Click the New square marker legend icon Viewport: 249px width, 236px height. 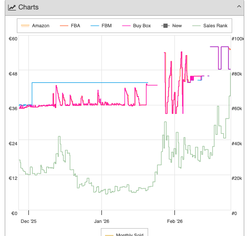coord(165,26)
